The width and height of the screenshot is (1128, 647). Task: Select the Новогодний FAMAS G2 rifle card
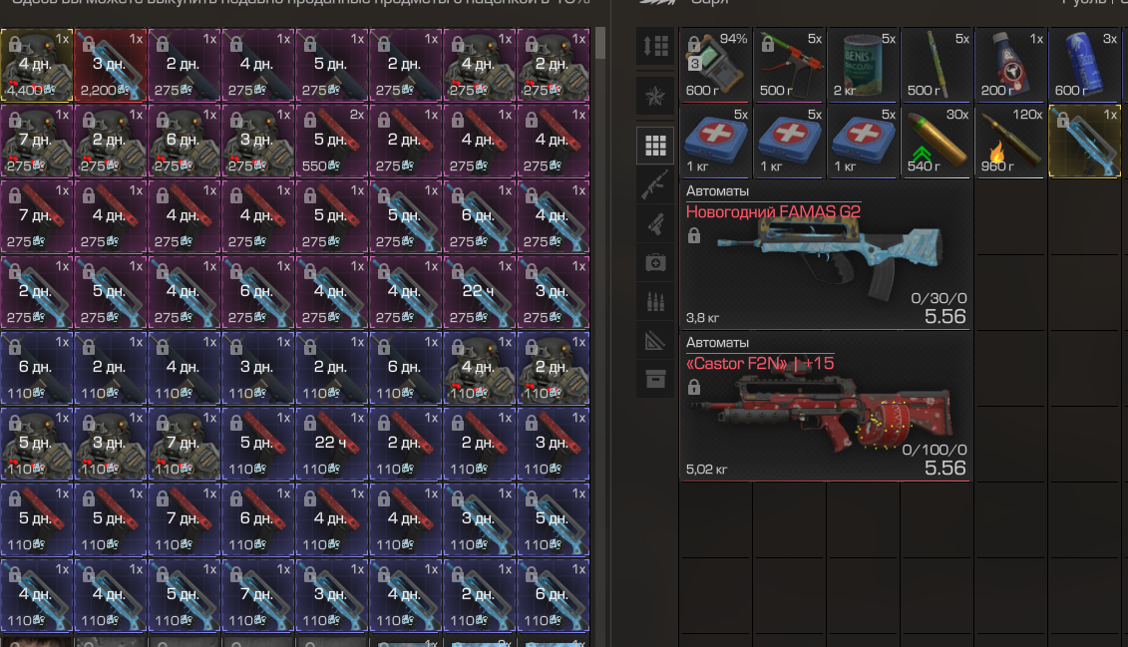(x=826, y=255)
